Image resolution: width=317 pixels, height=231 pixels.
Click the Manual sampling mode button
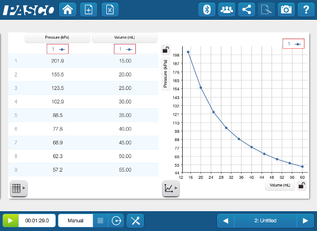pos(75,220)
